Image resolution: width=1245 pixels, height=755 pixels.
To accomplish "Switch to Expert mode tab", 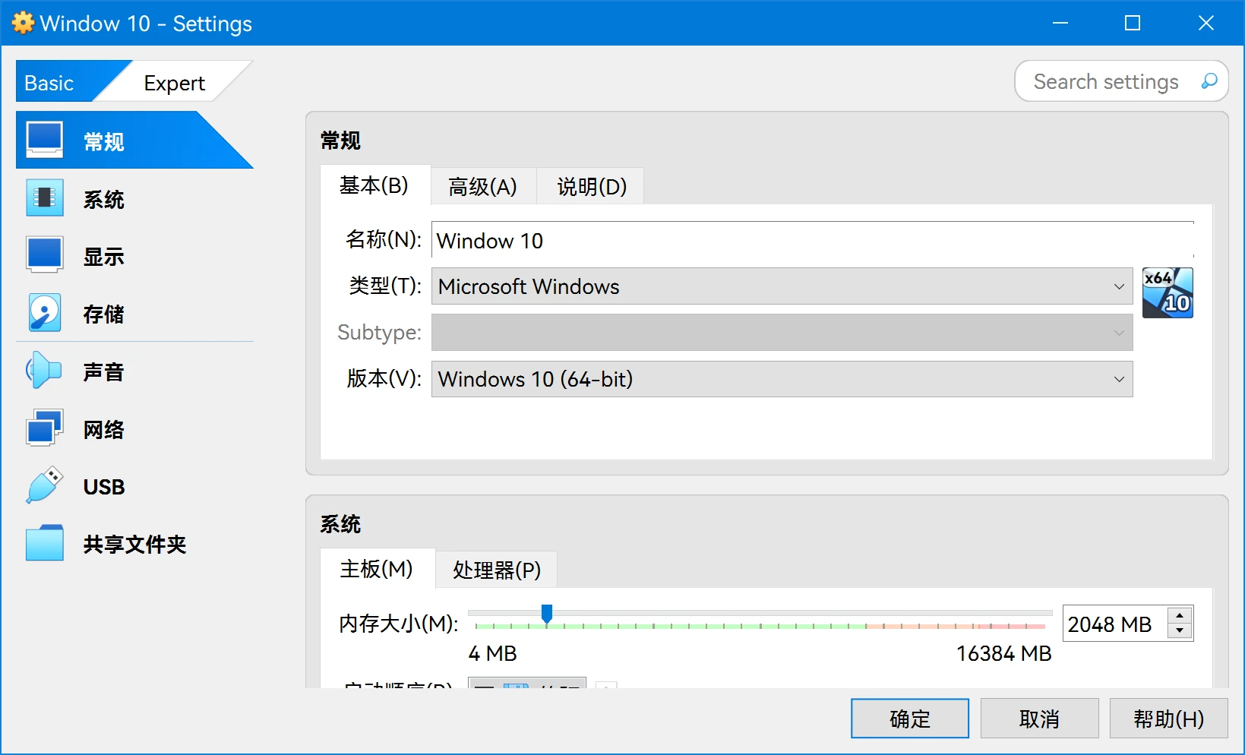I will (x=175, y=82).
